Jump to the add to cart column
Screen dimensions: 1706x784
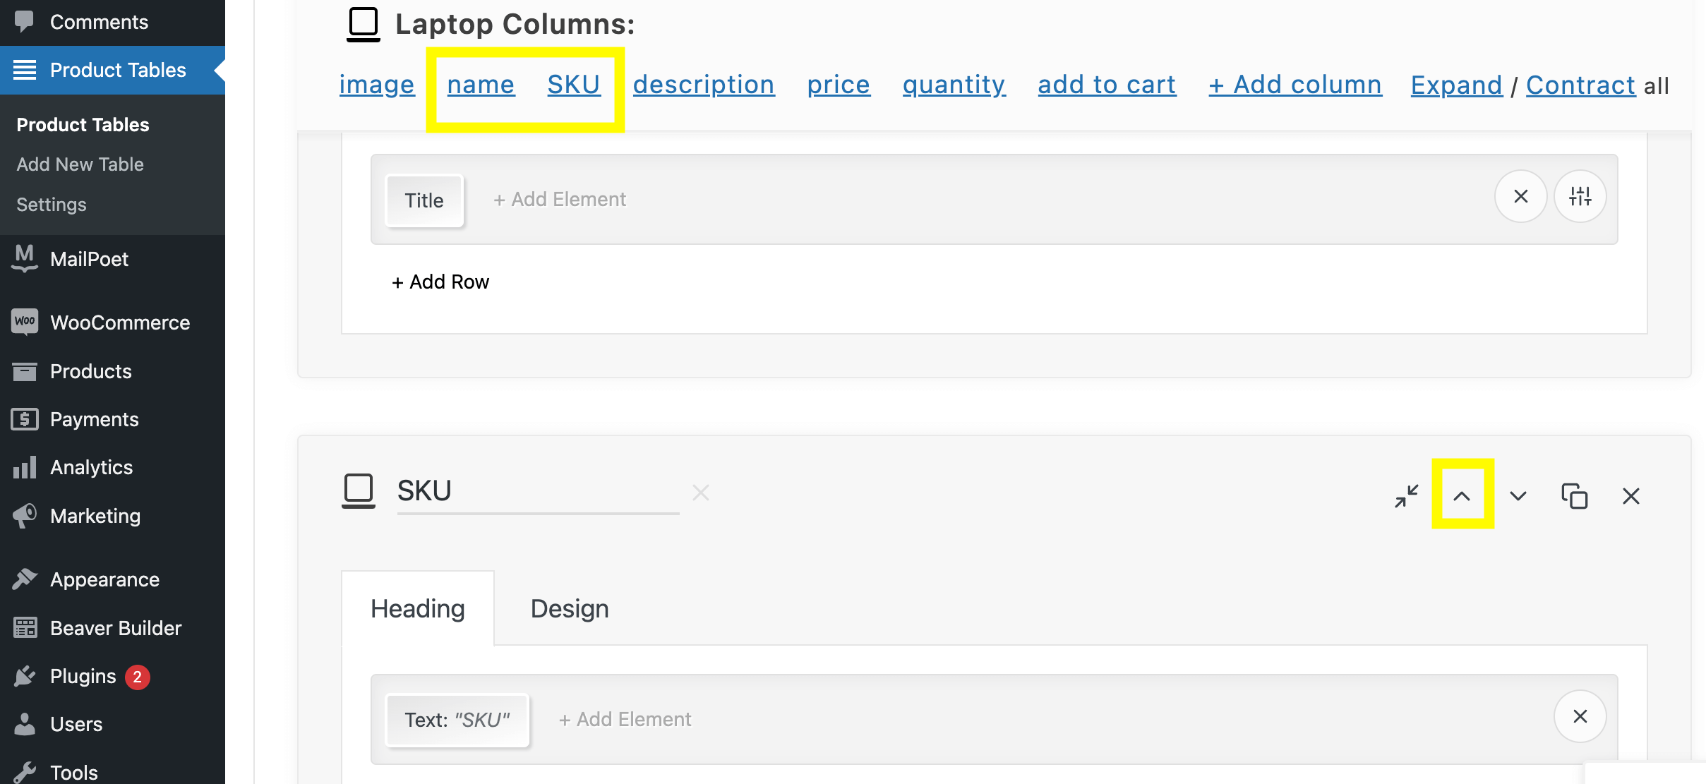[1107, 85]
